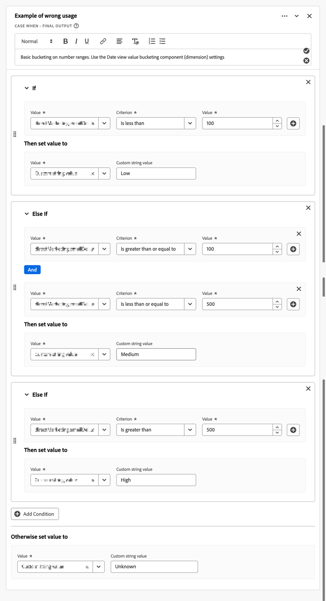Toggle bold formatting in the description toolbar

pos(65,41)
